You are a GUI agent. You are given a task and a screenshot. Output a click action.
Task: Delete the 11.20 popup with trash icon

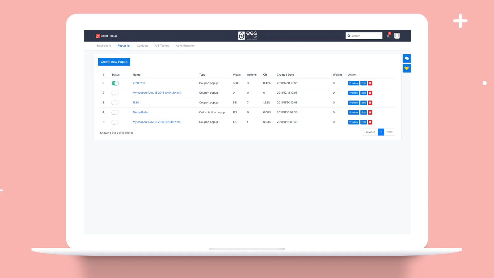[370, 103]
